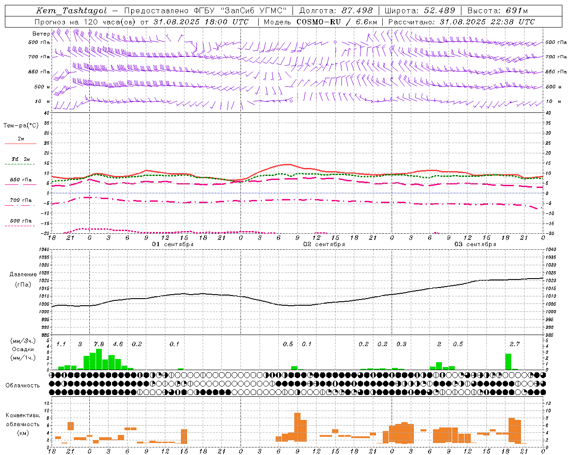This screenshot has height=455, width=569.
Task: Click the tallest green precipitation bar
Action: pos(99,359)
